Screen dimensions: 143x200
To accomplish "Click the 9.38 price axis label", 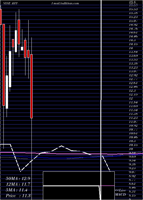I will pyautogui.click(x=133, y=164).
